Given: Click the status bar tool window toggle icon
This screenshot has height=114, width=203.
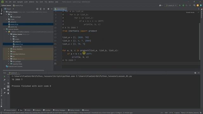Looking at the screenshot, I should tap(1, 113).
